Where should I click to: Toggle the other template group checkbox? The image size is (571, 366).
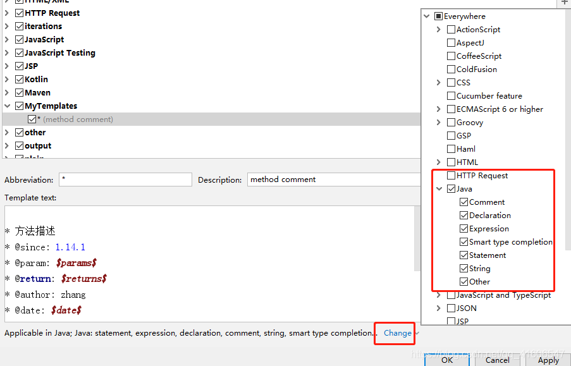pyautogui.click(x=20, y=133)
